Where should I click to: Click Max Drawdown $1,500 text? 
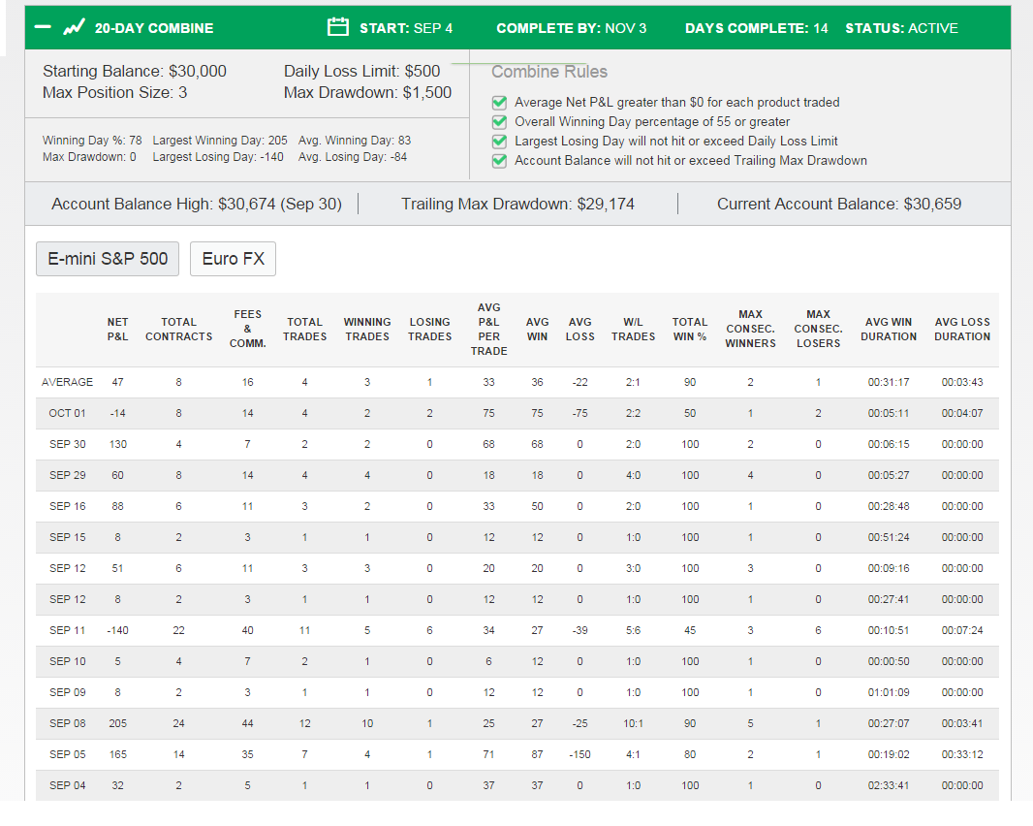coord(367,92)
